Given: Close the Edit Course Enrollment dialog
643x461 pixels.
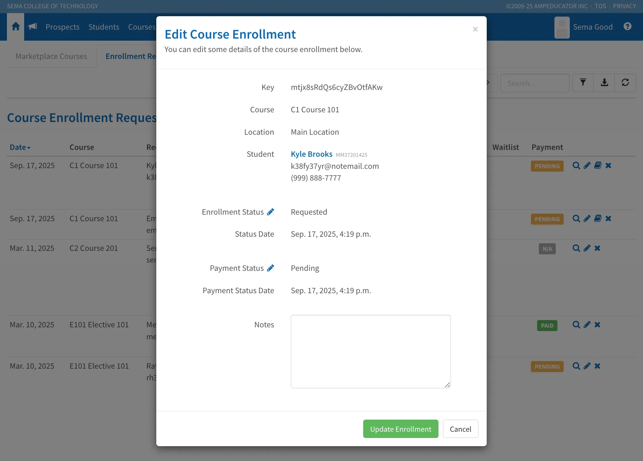Looking at the screenshot, I should point(475,29).
